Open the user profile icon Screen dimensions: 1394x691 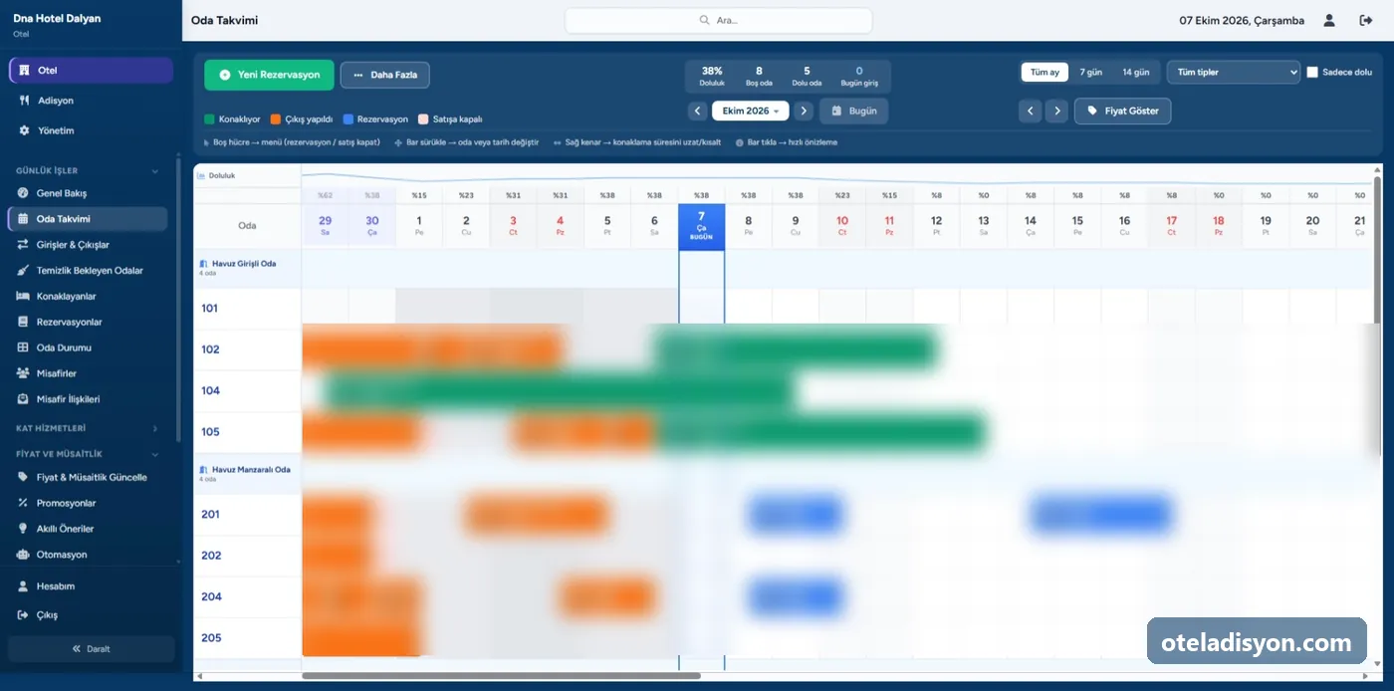tap(1329, 20)
